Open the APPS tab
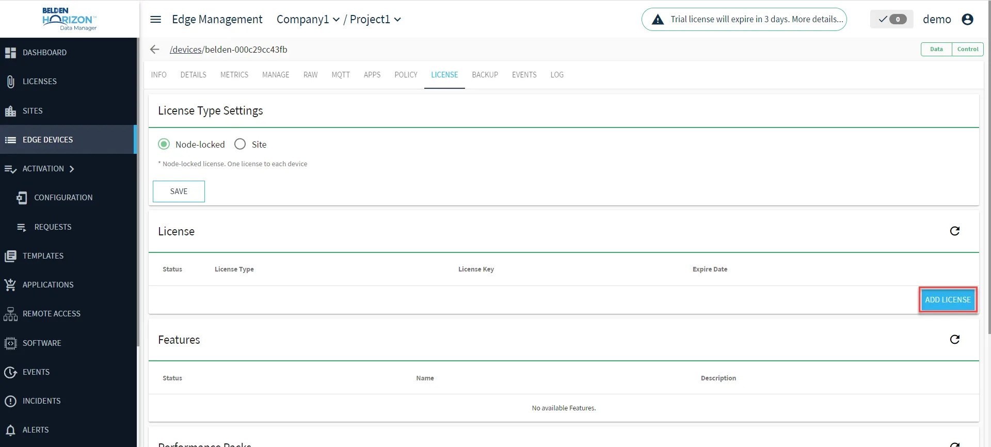 tap(372, 75)
